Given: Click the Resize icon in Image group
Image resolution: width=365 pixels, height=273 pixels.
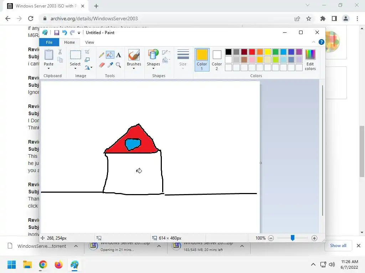Looking at the screenshot, I should click(87, 60).
